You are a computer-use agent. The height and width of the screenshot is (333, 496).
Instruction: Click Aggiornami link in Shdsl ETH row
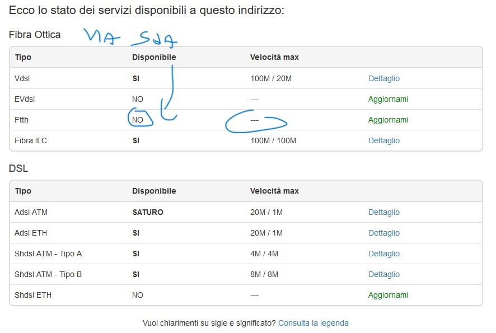click(388, 295)
